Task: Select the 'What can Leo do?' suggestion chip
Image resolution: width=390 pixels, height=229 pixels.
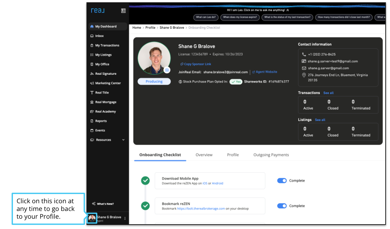Action: [x=205, y=17]
